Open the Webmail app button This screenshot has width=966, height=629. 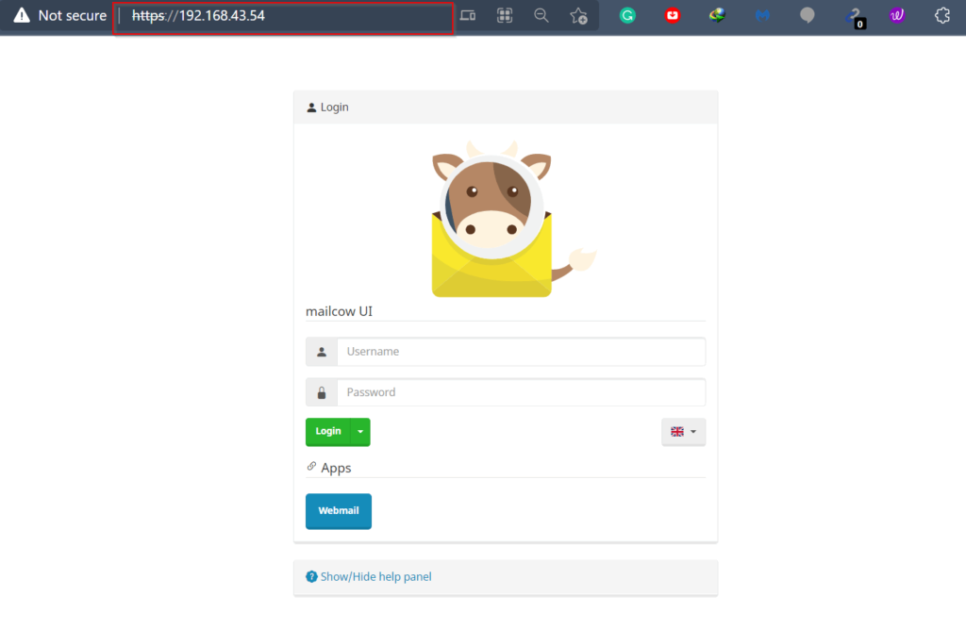[339, 511]
